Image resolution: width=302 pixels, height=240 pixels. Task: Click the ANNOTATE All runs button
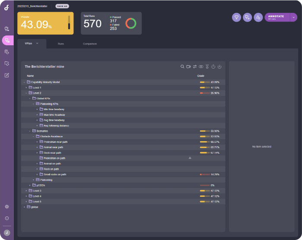pyautogui.click(x=277, y=17)
